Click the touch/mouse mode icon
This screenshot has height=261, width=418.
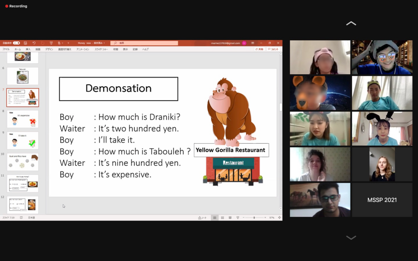(x=59, y=43)
